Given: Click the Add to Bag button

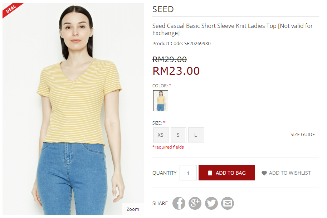Looking at the screenshot, I should pos(227,173).
